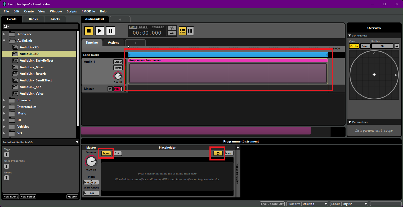The width and height of the screenshot is (403, 207).
Task: Switch to the Actions tab
Action: click(x=113, y=42)
